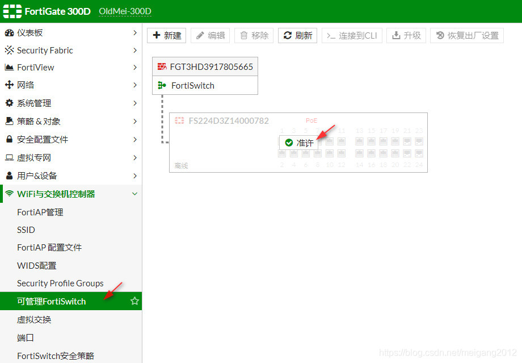Viewport: 522px width, 363px height.
Task: Open the Security Fabric menu
Action: 71,51
